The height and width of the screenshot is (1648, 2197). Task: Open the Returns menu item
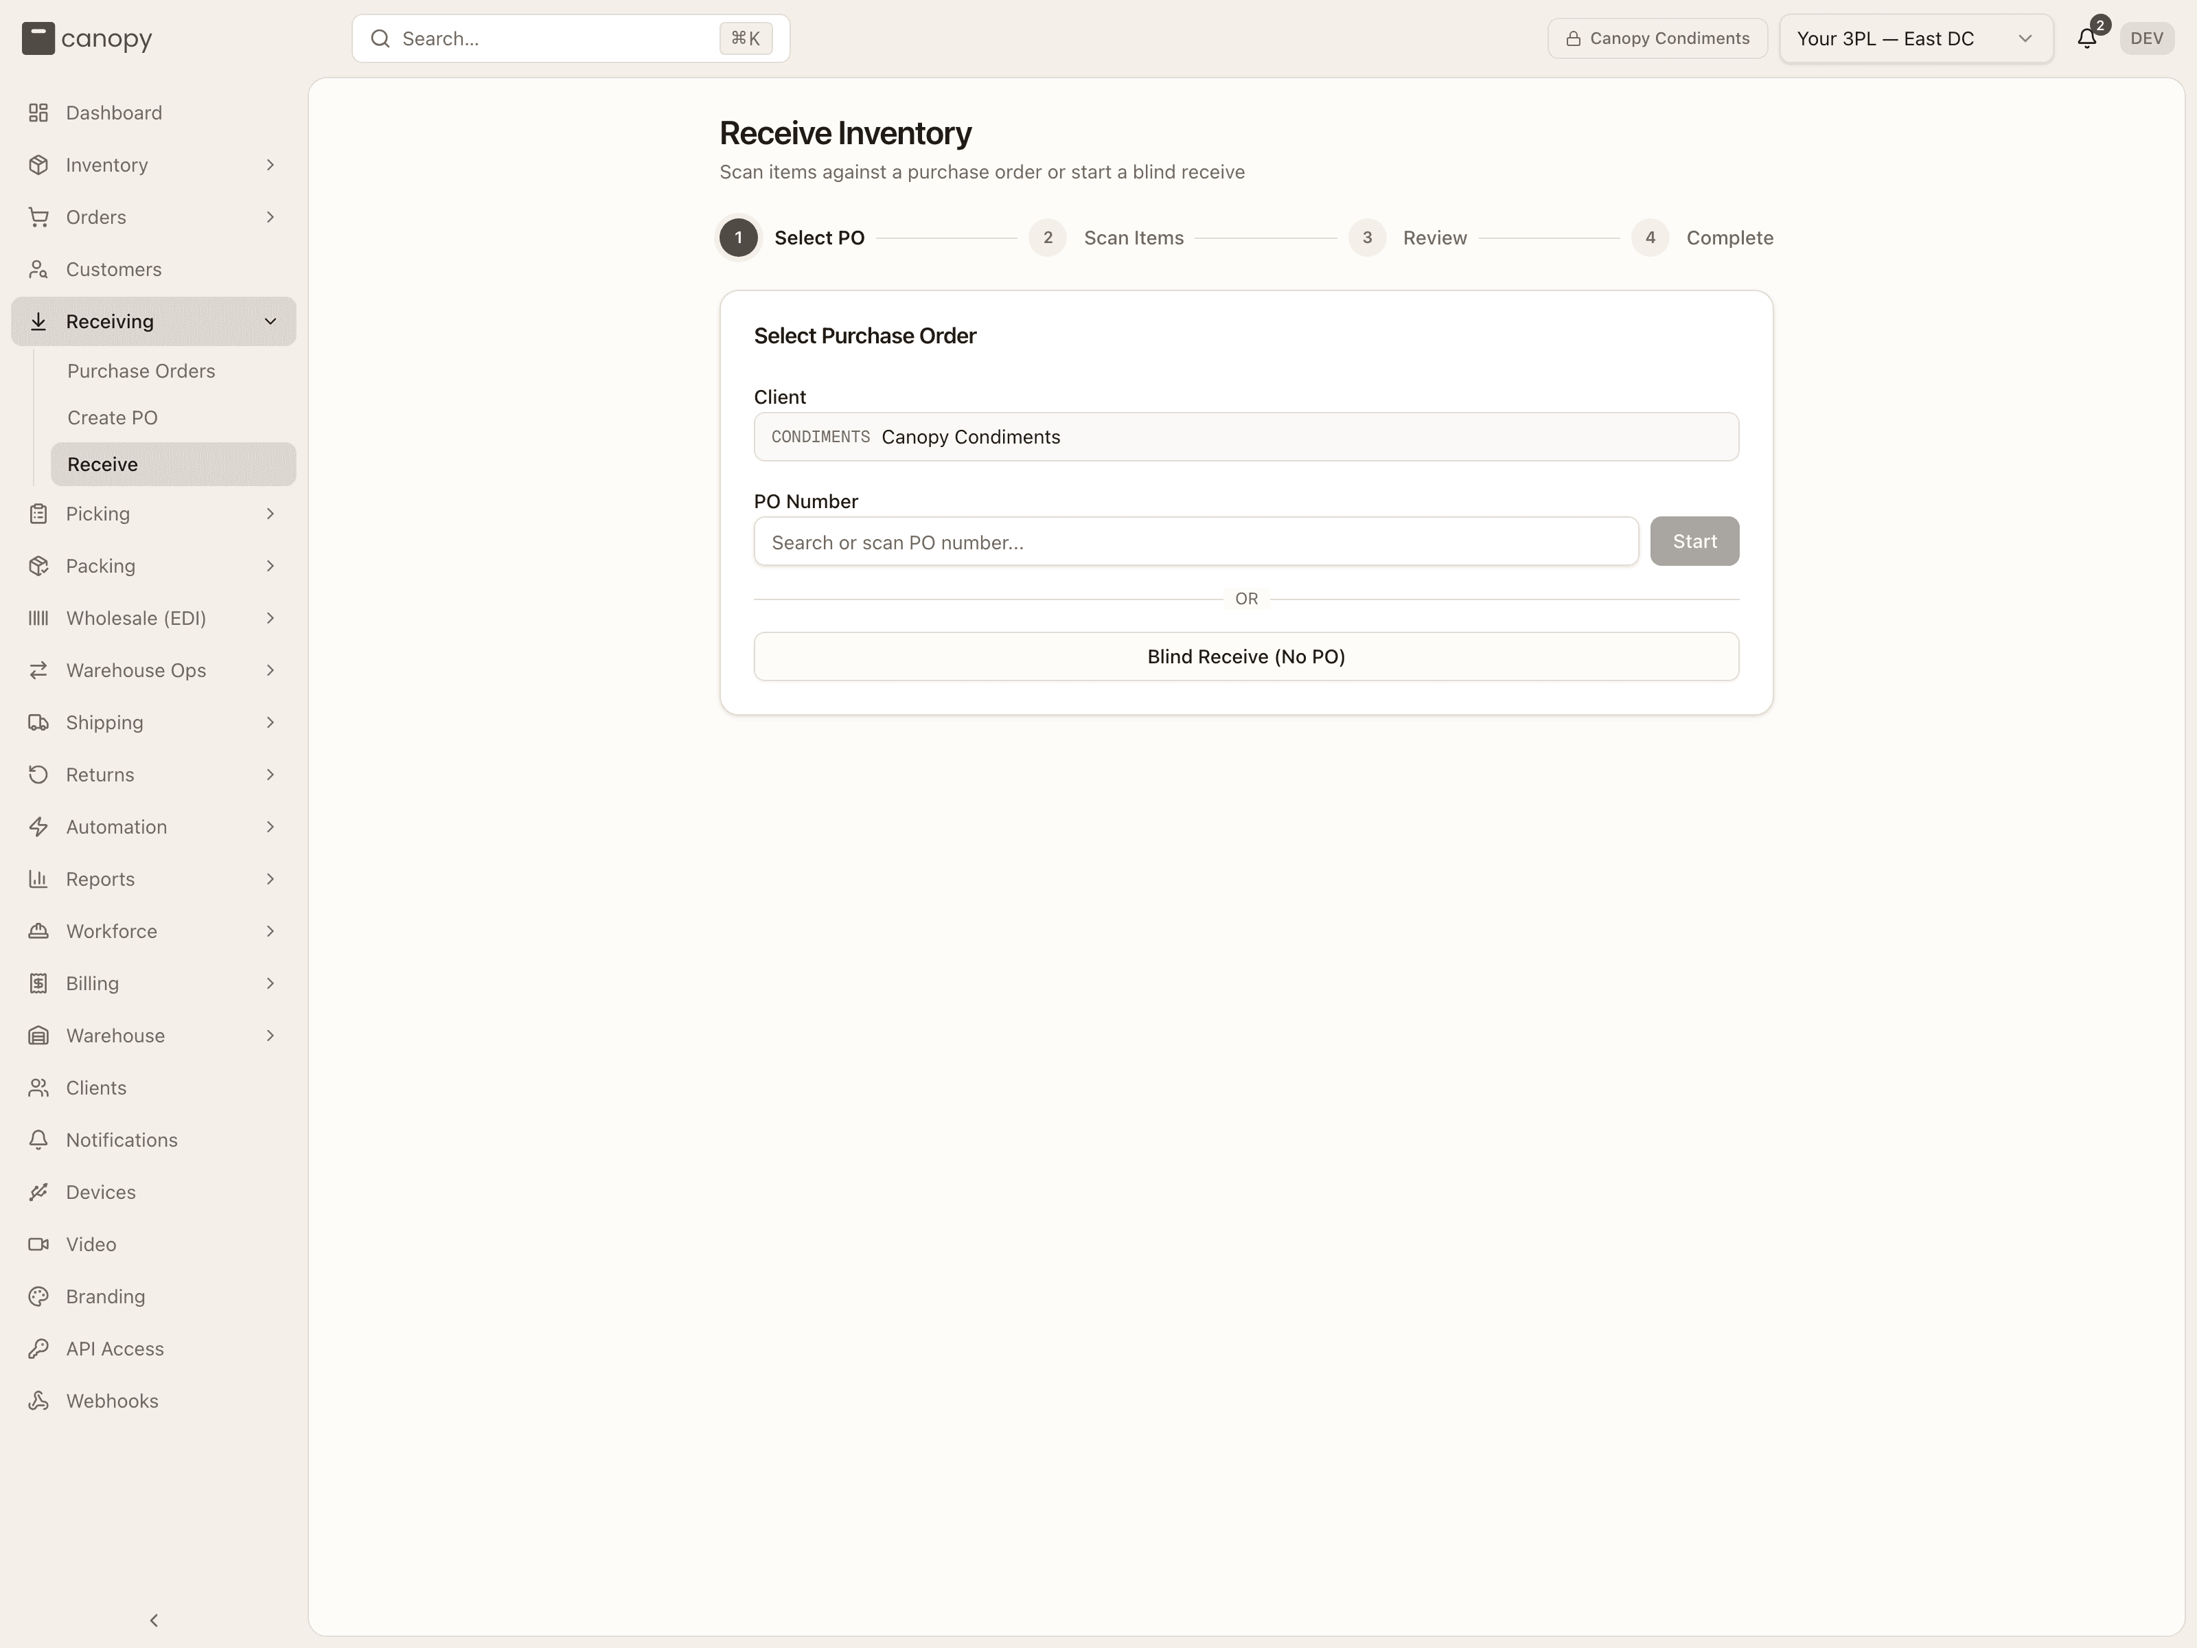[154, 775]
